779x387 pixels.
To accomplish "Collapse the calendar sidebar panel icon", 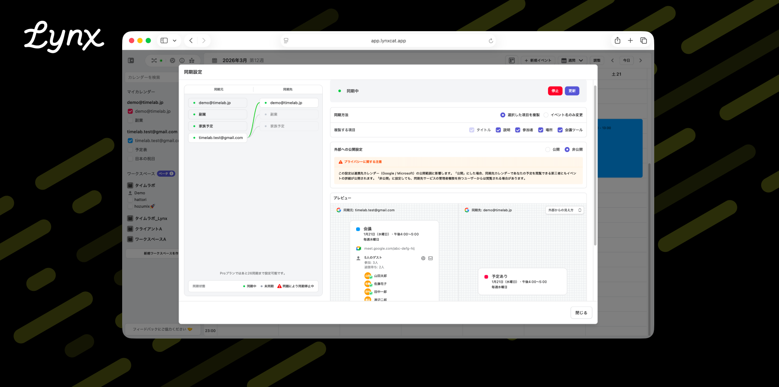I will [131, 61].
